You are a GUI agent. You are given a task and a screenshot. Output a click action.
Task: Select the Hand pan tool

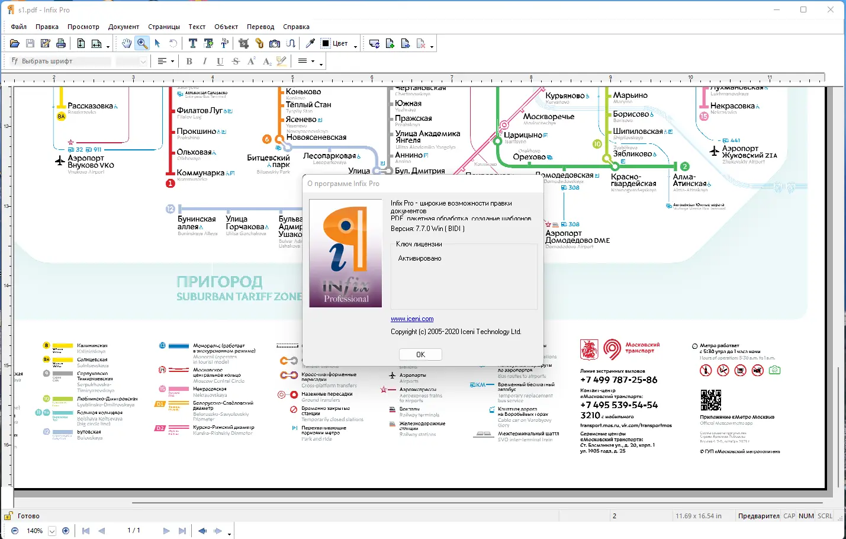tap(127, 43)
